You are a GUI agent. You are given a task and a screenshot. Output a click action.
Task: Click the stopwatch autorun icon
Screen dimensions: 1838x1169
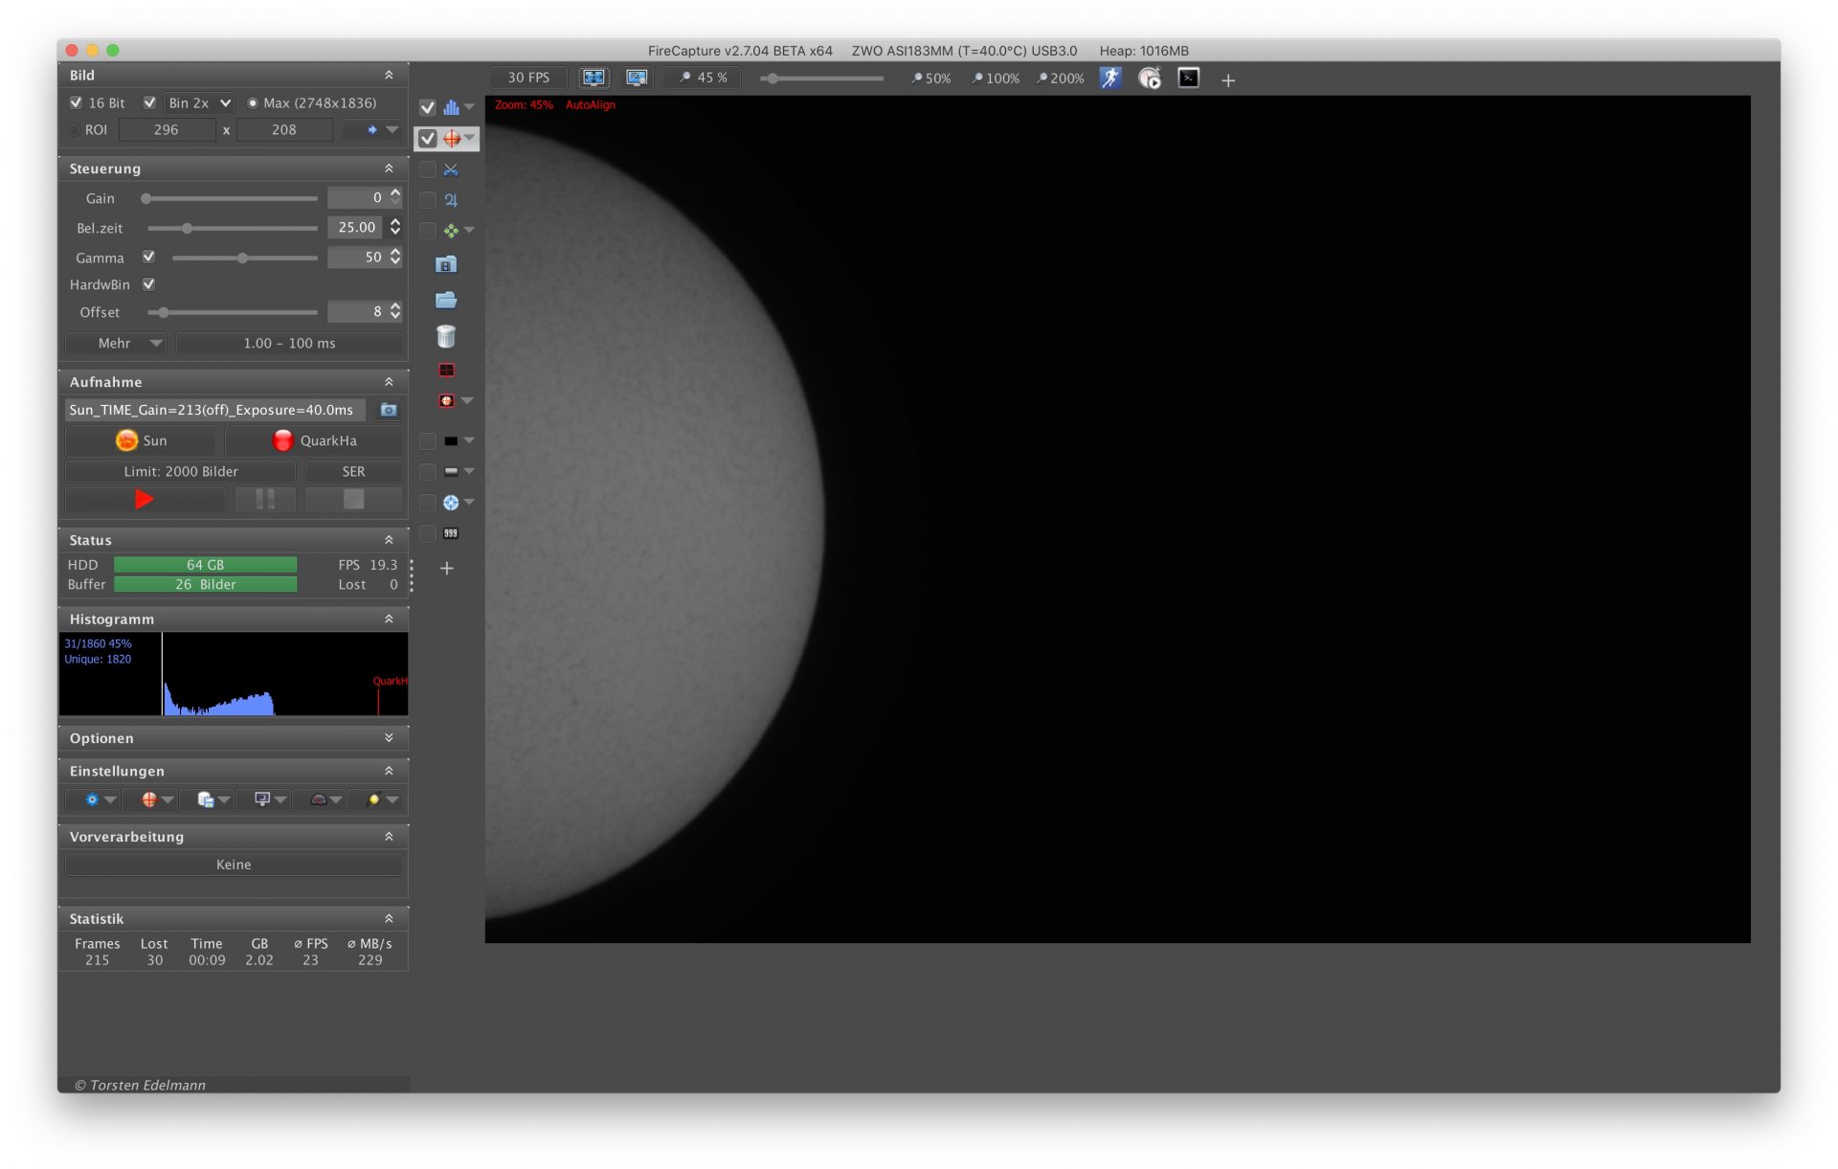tap(1150, 79)
